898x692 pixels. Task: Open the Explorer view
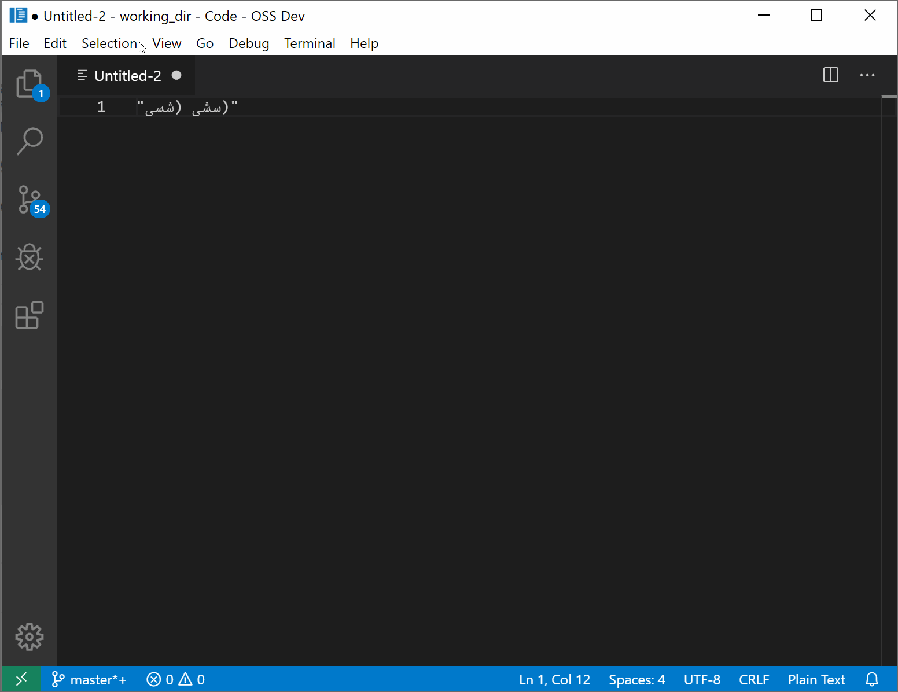pyautogui.click(x=30, y=84)
